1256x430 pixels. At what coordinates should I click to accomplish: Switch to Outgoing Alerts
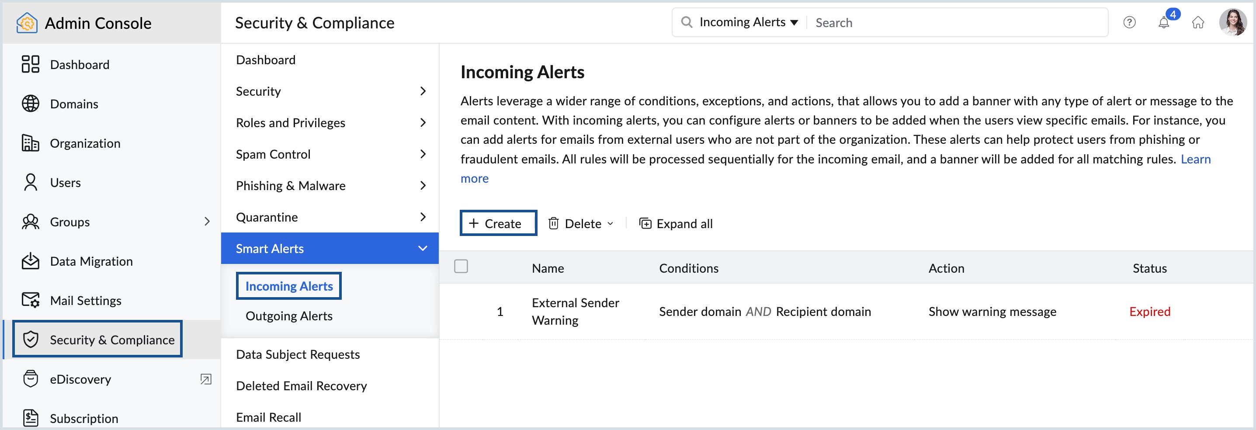289,316
